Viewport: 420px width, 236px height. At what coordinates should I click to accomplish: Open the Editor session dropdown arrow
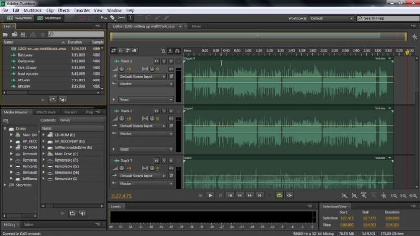pyautogui.click(x=180, y=26)
